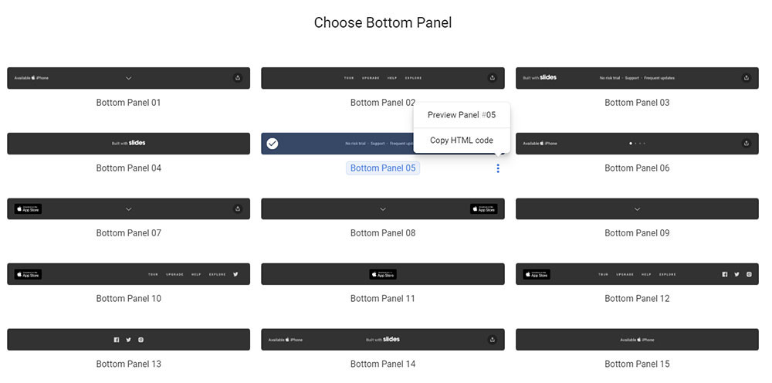Click the pagination dots in Bottom Panel 06

637,144
